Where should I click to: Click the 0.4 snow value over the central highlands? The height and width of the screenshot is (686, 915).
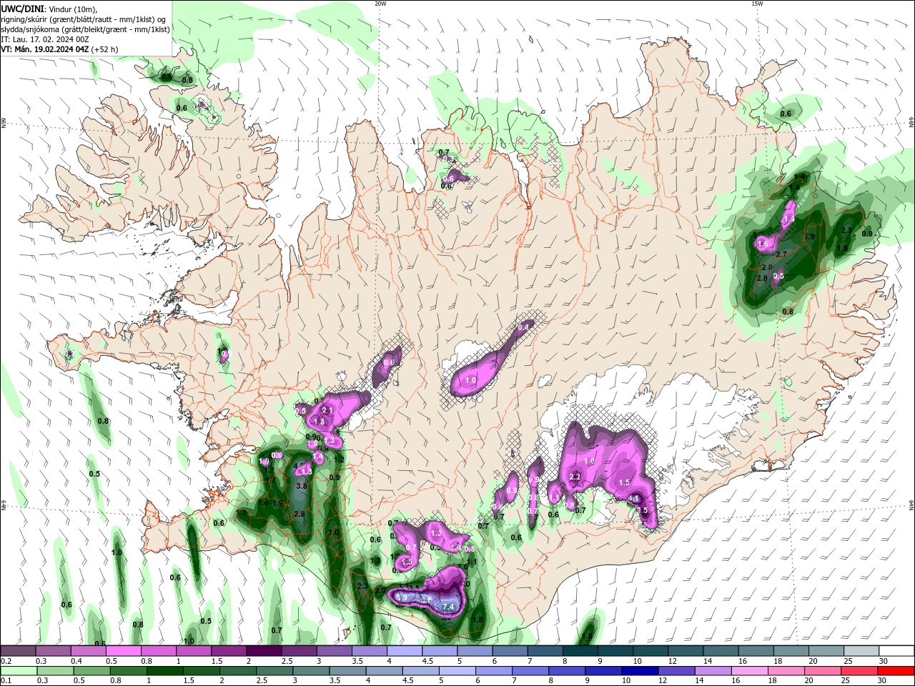pyautogui.click(x=524, y=327)
